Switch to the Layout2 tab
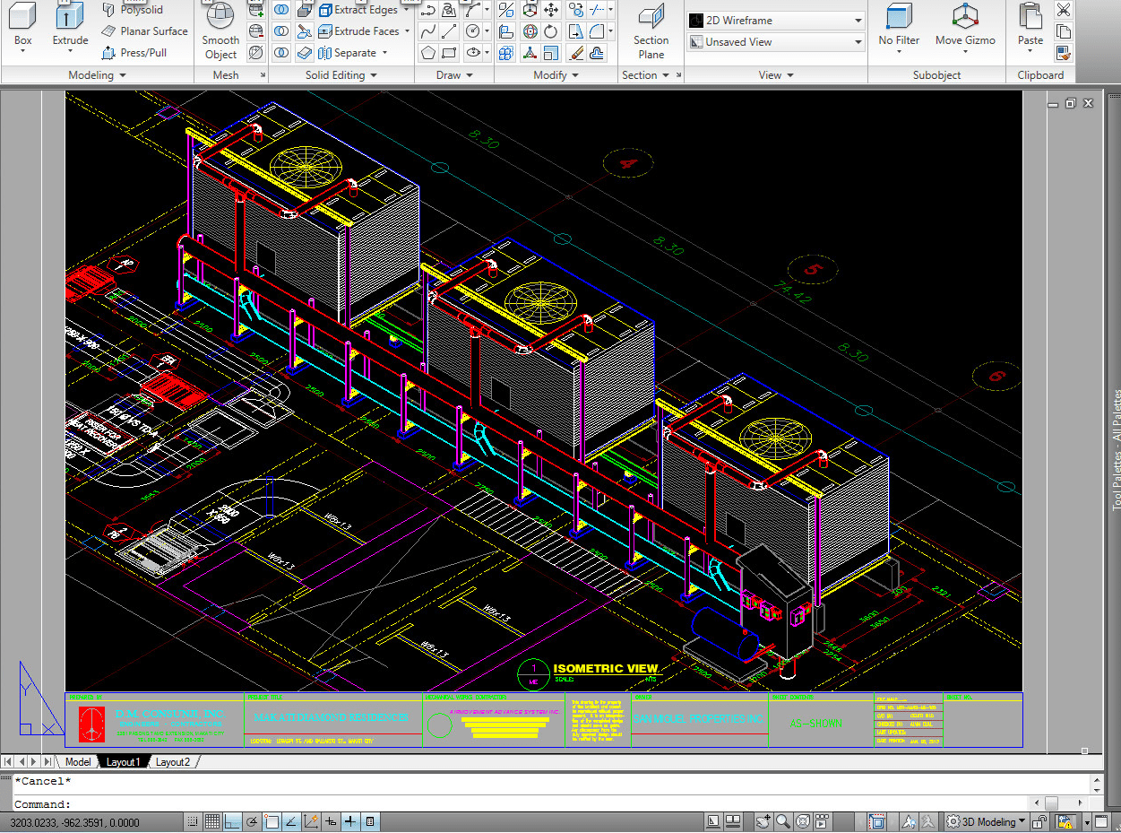This screenshot has width=1121, height=833. click(173, 762)
